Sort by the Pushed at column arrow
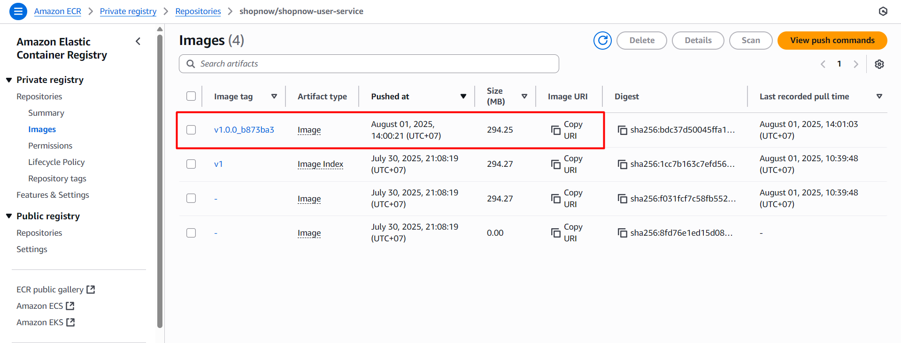Viewport: 901px width, 343px height. click(463, 97)
